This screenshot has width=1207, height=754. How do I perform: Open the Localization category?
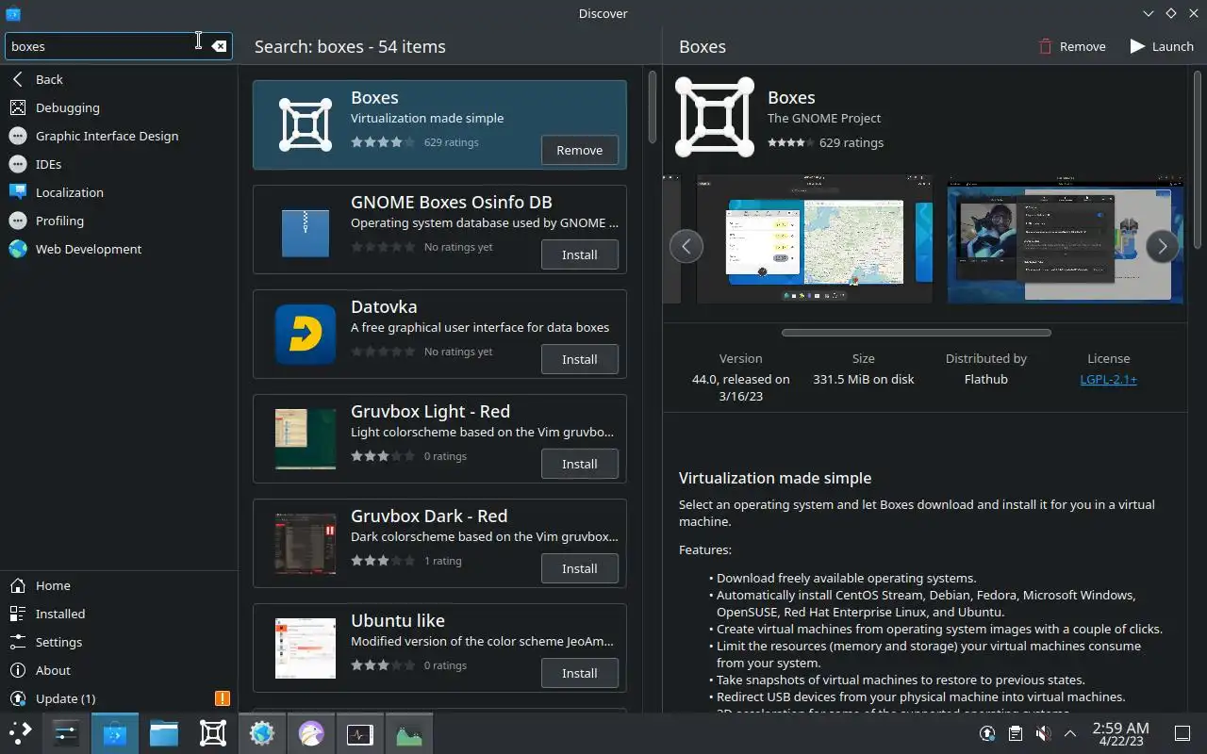tap(119, 192)
